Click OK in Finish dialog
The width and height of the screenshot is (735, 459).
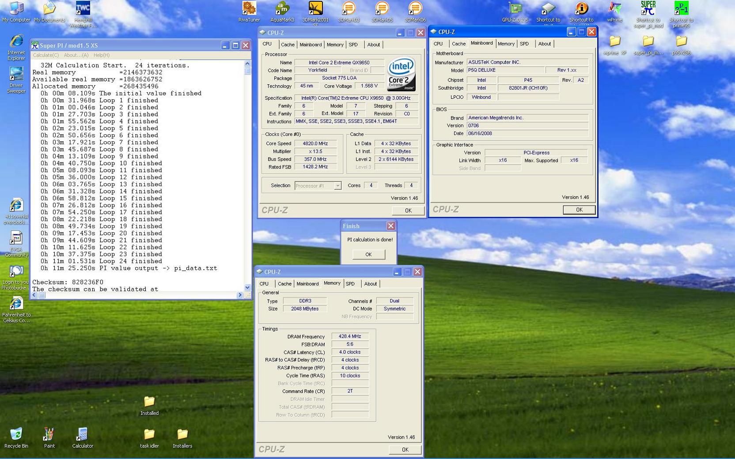(368, 255)
